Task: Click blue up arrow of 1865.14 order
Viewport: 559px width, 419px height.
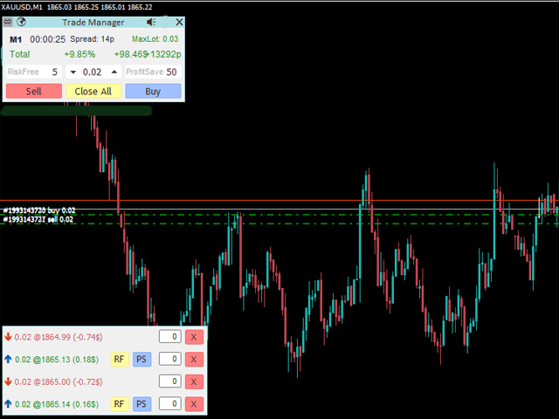Action: click(x=8, y=404)
